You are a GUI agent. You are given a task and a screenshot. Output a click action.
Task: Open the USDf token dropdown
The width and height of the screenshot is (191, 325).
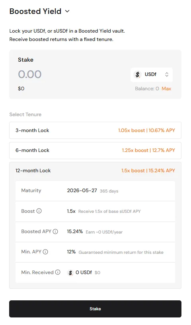pos(152,74)
